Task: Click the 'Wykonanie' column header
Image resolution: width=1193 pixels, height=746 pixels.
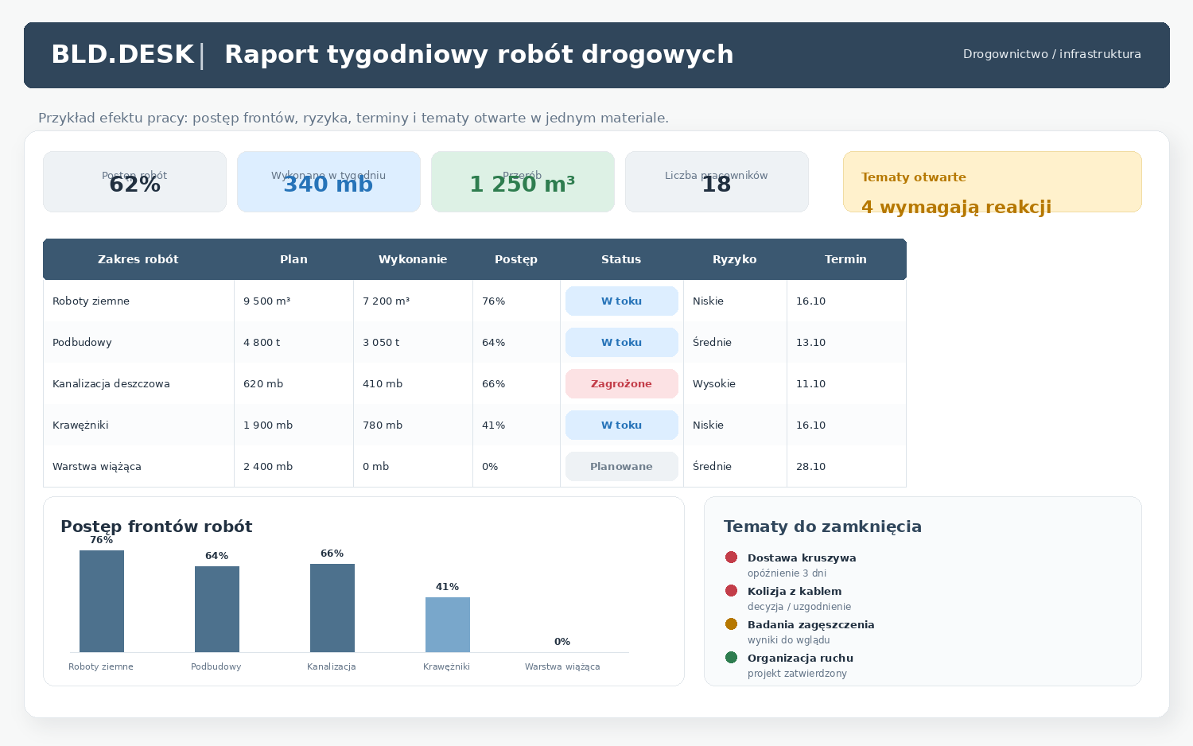Action: pyautogui.click(x=413, y=259)
